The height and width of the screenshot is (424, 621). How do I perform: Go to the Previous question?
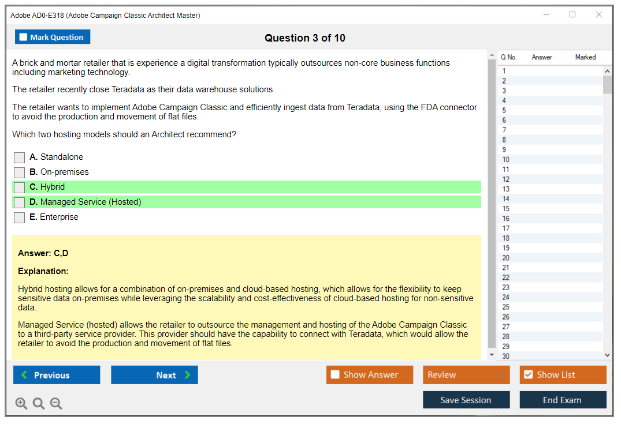57,375
